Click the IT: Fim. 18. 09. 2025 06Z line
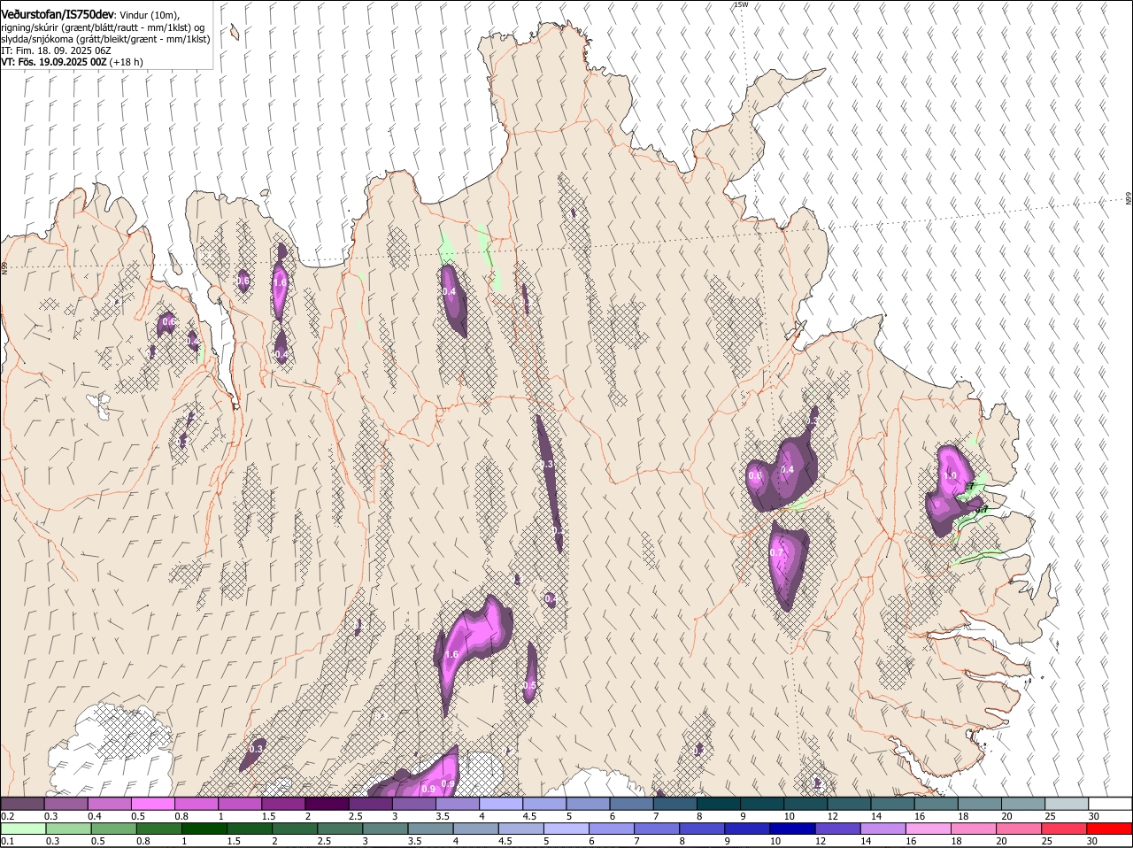 coord(56,50)
